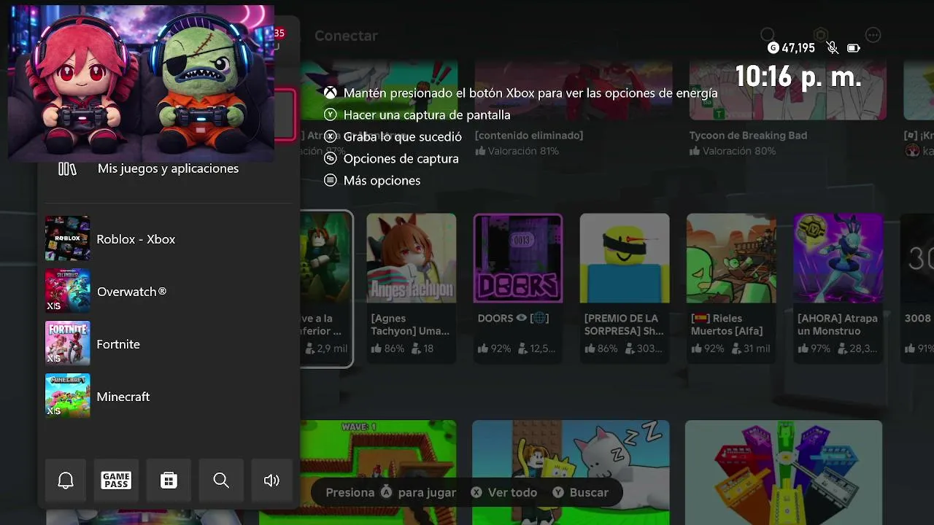Image resolution: width=934 pixels, height=525 pixels.
Task: Launch Roblox - Xbox tile icon
Action: tap(68, 238)
